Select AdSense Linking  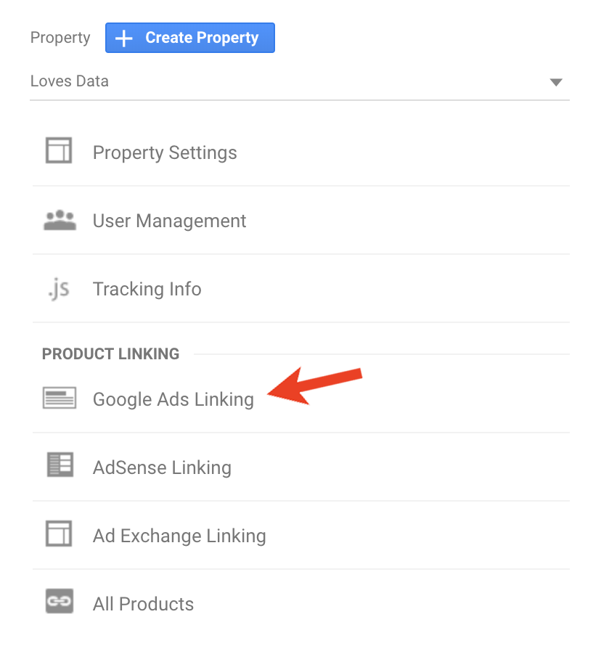pos(301,467)
